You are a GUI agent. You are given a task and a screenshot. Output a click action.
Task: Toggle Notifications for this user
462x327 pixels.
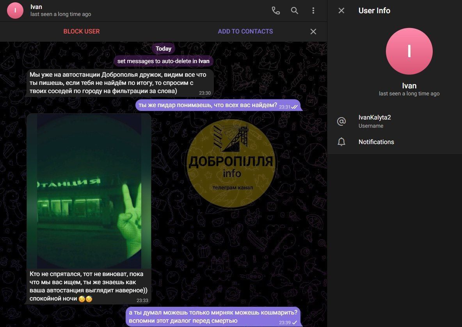coord(376,142)
